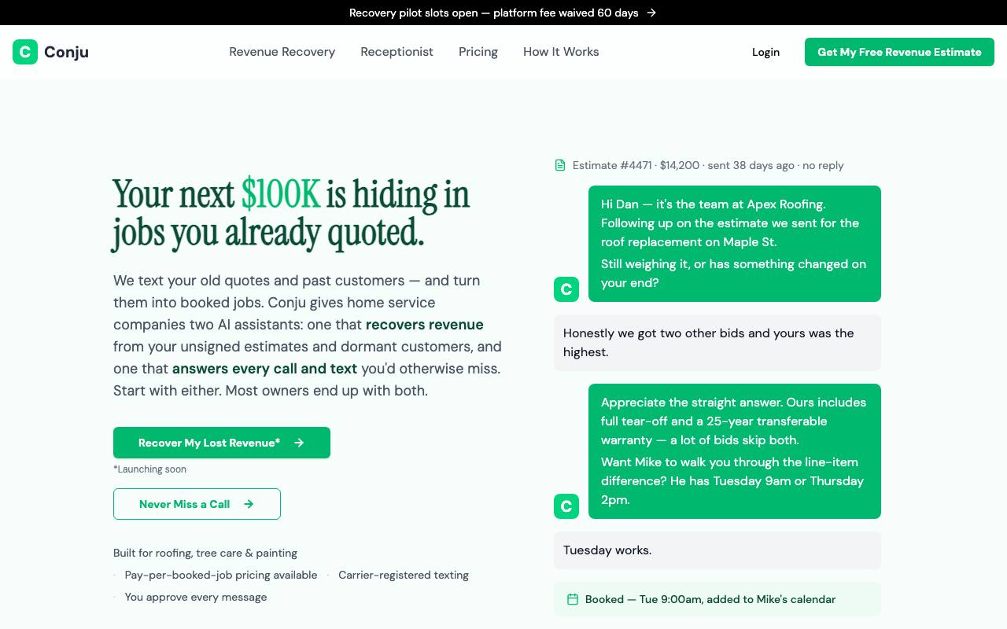Screen dimensions: 1007x629
Task: Click the Estimate #4471 $14,200 header line
Action: click(708, 165)
